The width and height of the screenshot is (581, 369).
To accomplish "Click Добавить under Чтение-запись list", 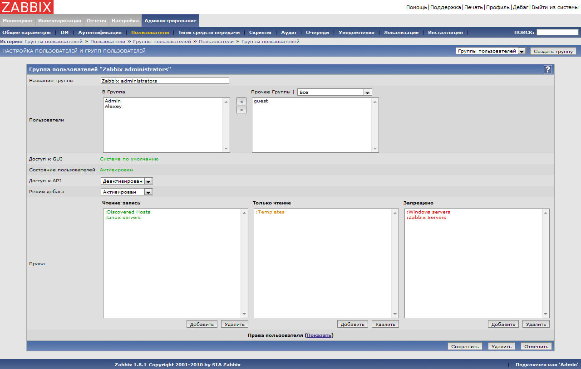I will coord(202,324).
